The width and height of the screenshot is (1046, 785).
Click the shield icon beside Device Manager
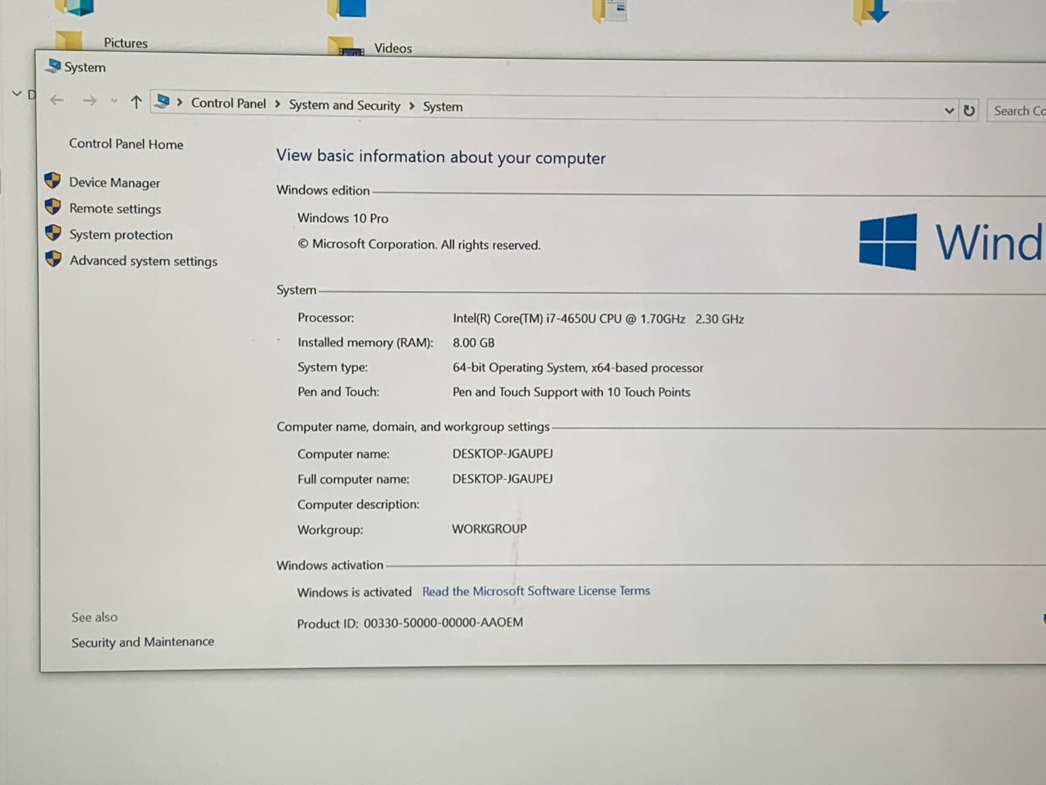point(53,181)
